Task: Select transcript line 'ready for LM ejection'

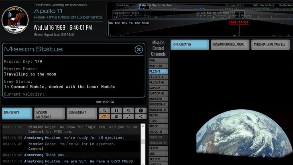Action: [x=71, y=138]
